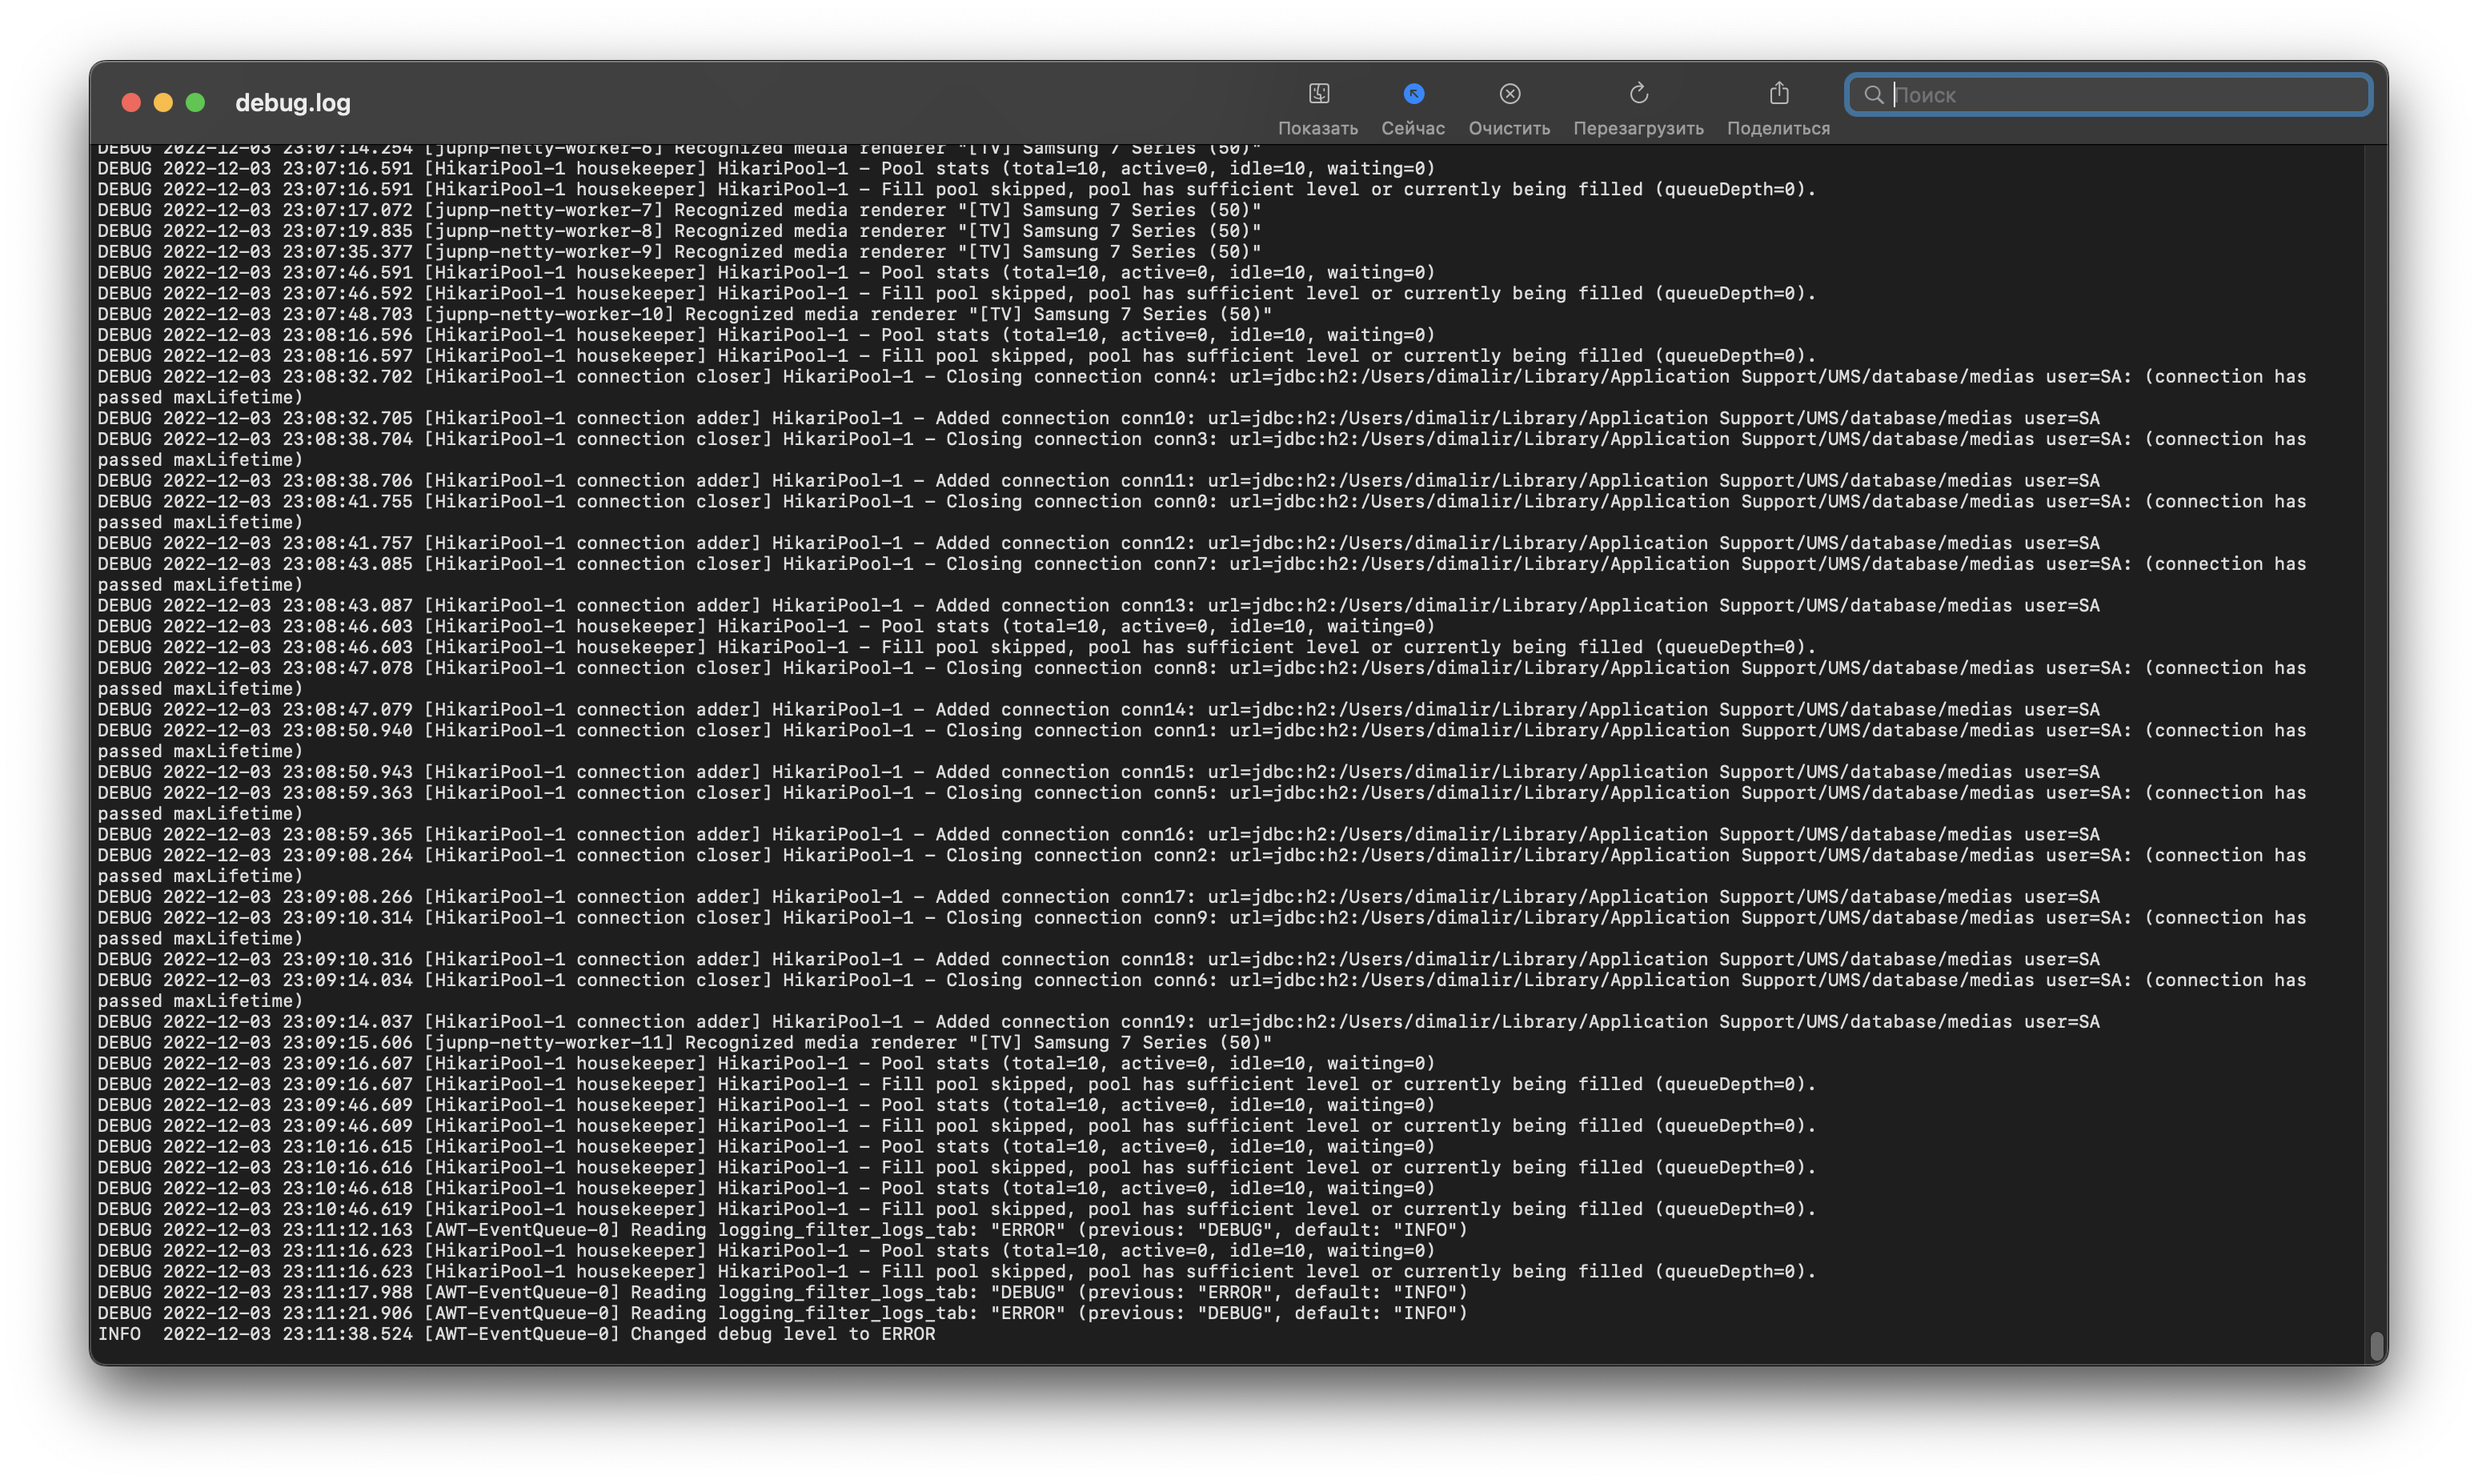Click jupnp-netty-worker-11 log line
Viewport: 2478px width, 1484px height.
pos(684,1043)
